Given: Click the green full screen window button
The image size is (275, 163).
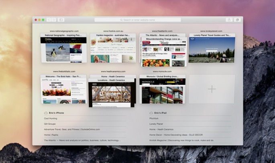Looking at the screenshot, I should [43, 20].
